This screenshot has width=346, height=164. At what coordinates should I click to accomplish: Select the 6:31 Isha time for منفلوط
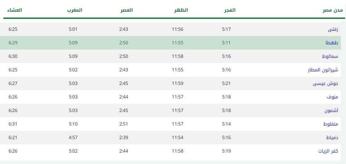click(x=13, y=124)
